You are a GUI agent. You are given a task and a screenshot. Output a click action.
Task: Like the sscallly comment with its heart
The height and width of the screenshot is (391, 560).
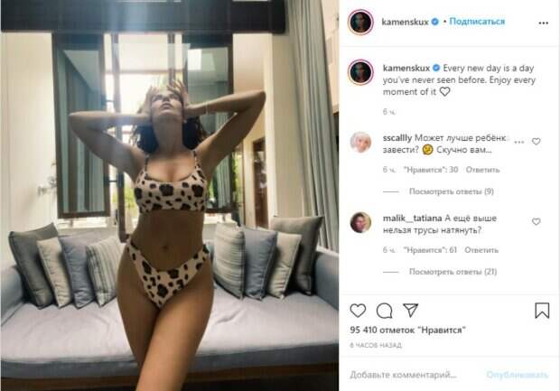tap(537, 142)
